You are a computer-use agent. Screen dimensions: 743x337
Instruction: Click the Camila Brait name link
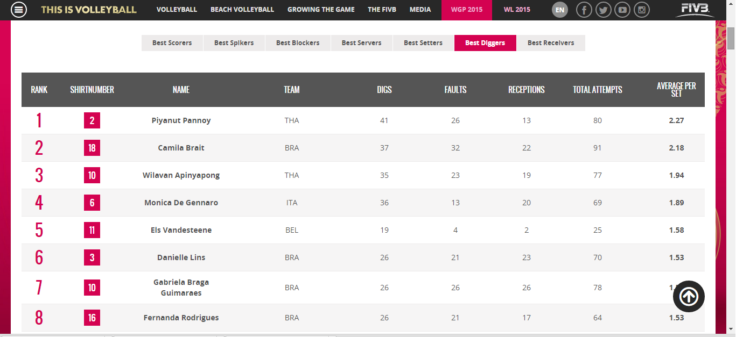[181, 148]
